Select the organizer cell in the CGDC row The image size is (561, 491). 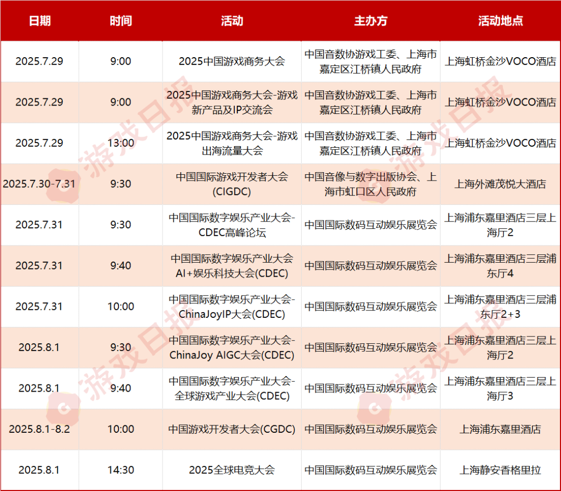click(x=371, y=429)
